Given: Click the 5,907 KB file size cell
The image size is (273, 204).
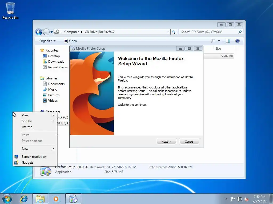Looking at the screenshot, I should click(227, 56).
